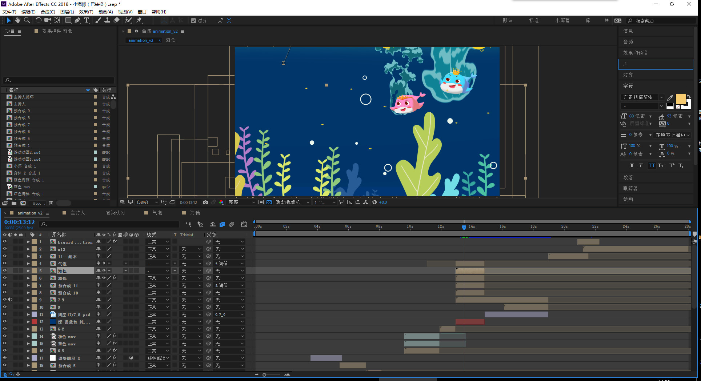Click the reset exposure icon
This screenshot has width=701, height=381.
point(374,202)
